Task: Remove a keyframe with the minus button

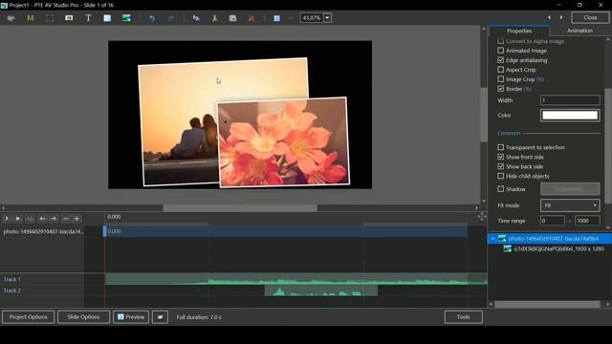Action: pos(66,219)
